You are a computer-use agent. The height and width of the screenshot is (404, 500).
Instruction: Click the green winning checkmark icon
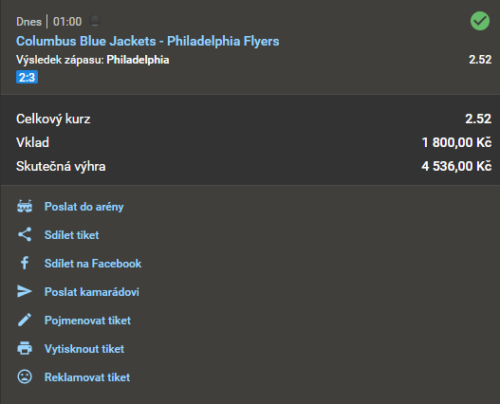click(x=480, y=21)
